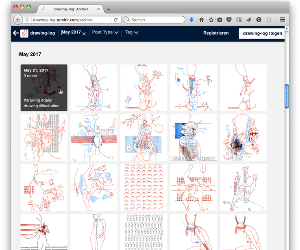Click the browser back arrow button
The height and width of the screenshot is (250, 300).
click(x=18, y=20)
